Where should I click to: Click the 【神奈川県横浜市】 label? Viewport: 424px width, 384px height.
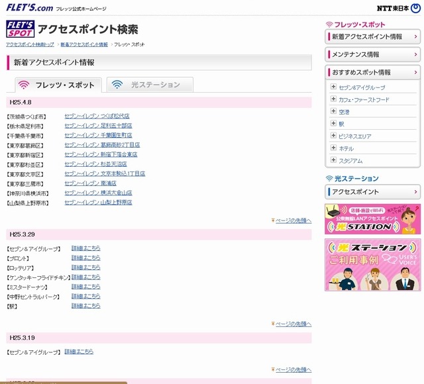(28, 193)
